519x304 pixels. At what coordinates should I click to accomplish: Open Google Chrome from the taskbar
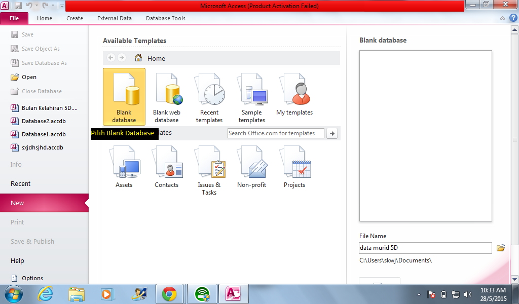(x=169, y=294)
